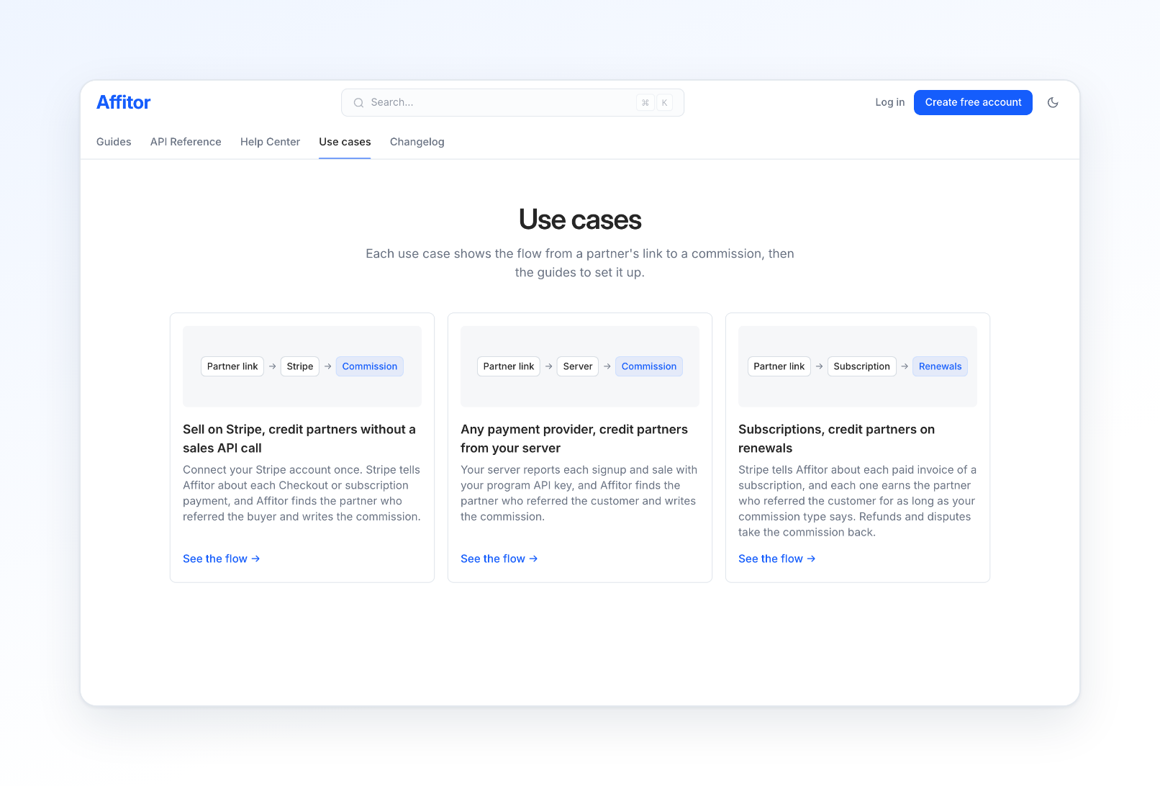This screenshot has width=1160, height=786.
Task: Open See the flow for subscriptions card
Action: point(777,559)
